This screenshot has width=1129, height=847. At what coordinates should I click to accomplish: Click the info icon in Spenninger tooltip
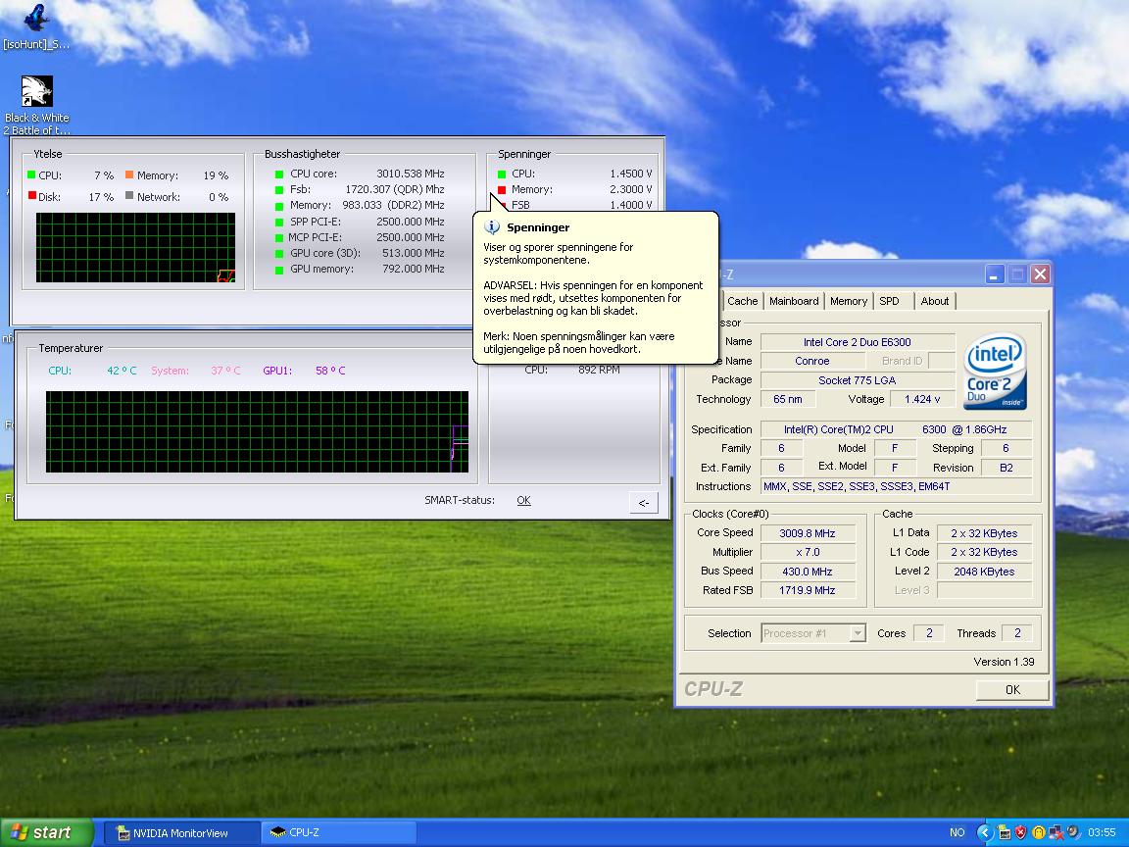tap(492, 226)
